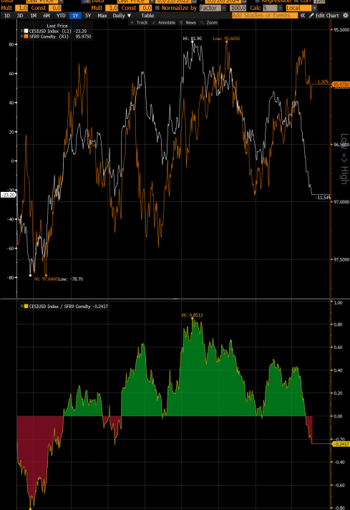Viewport: 350px width, 510px height.
Task: Click the -0.2417 correlation value tag
Action: click(341, 444)
